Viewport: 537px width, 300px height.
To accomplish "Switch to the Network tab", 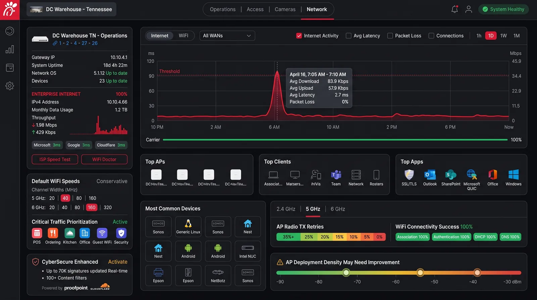I will (317, 9).
